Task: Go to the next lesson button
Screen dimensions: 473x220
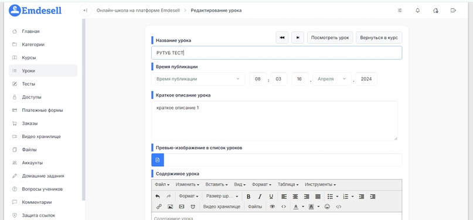Action: click(x=298, y=37)
